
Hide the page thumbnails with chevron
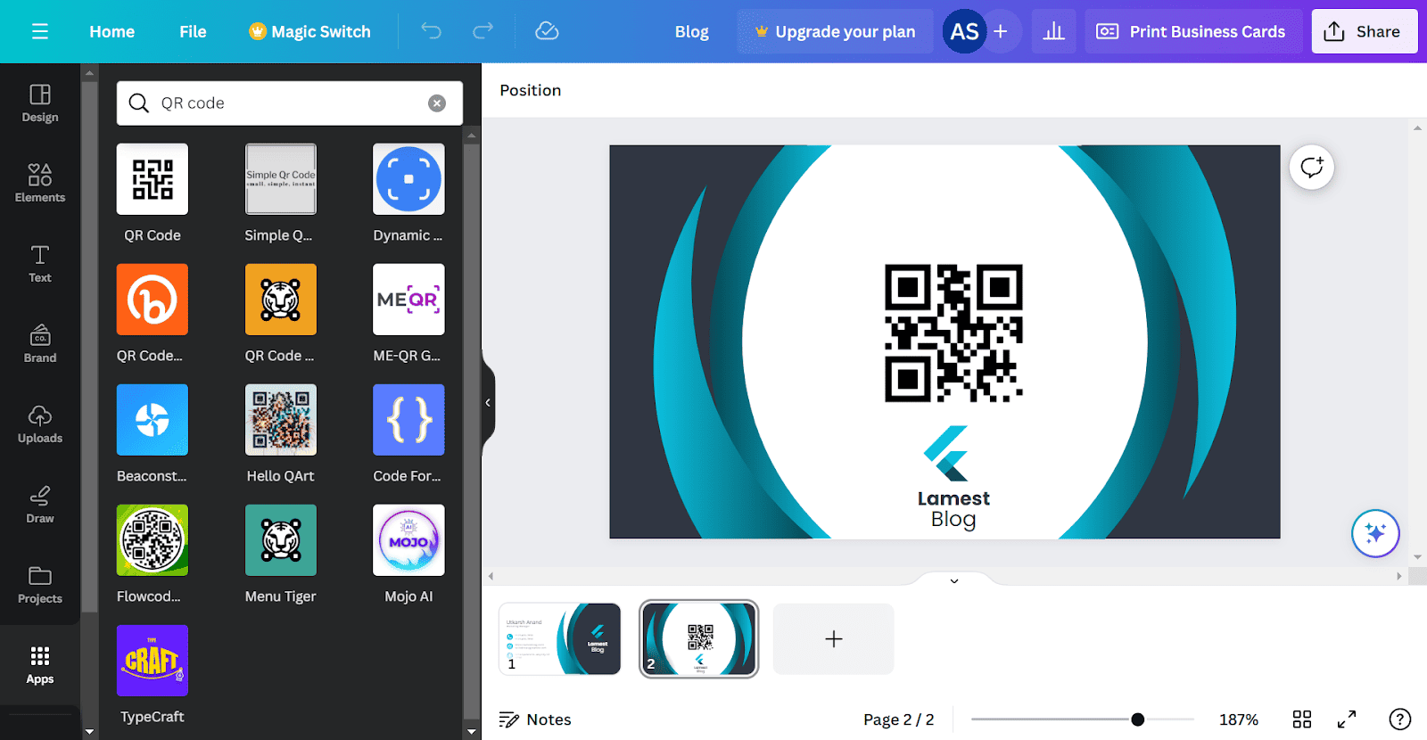954,580
